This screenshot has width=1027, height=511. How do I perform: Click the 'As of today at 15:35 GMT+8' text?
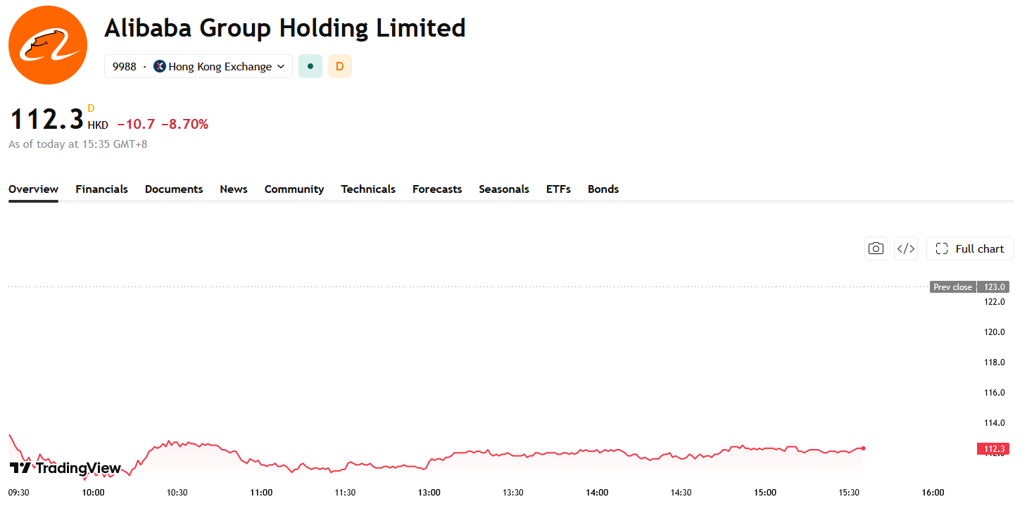pos(78,144)
